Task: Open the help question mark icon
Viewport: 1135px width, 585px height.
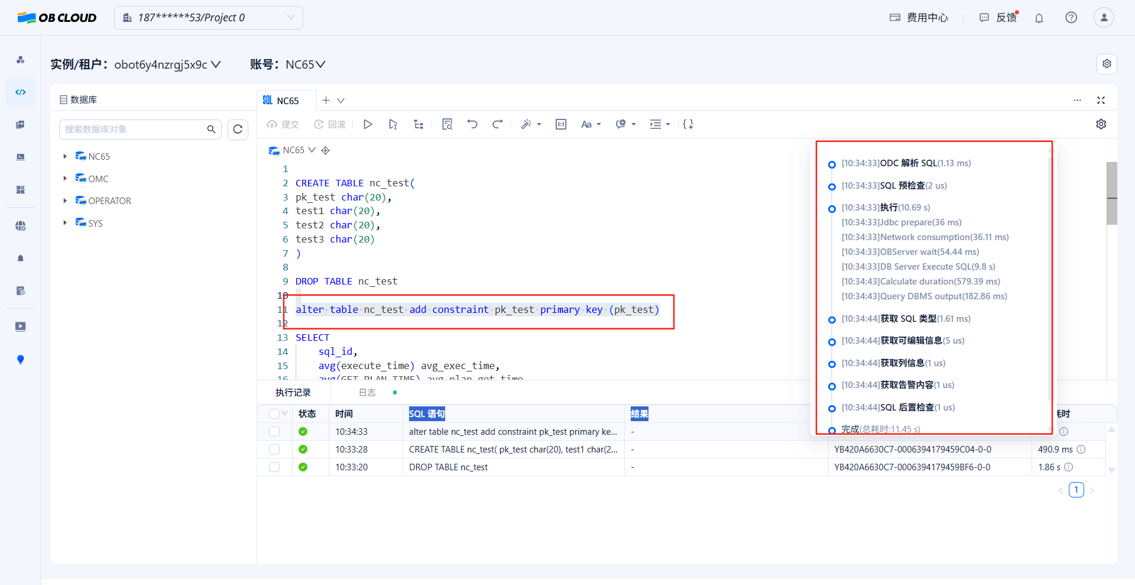Action: pyautogui.click(x=1071, y=18)
